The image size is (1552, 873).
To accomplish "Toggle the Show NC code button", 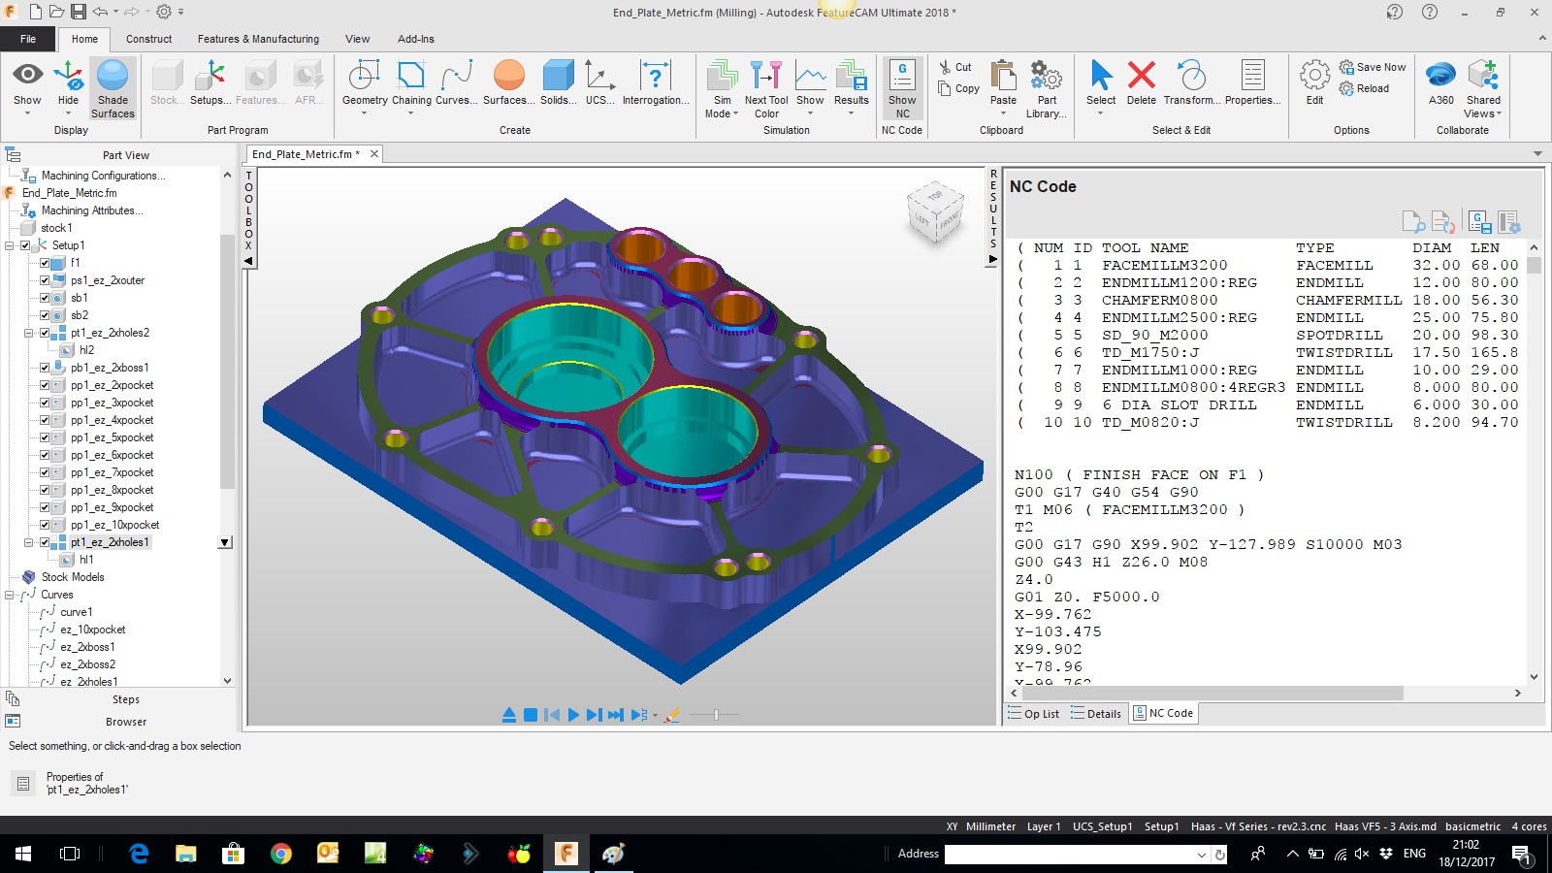I will pyautogui.click(x=902, y=88).
